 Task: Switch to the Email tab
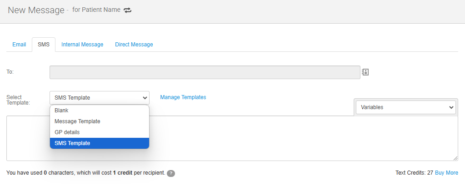point(19,45)
